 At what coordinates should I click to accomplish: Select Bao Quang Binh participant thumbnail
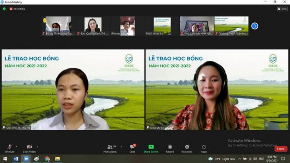[93, 26]
